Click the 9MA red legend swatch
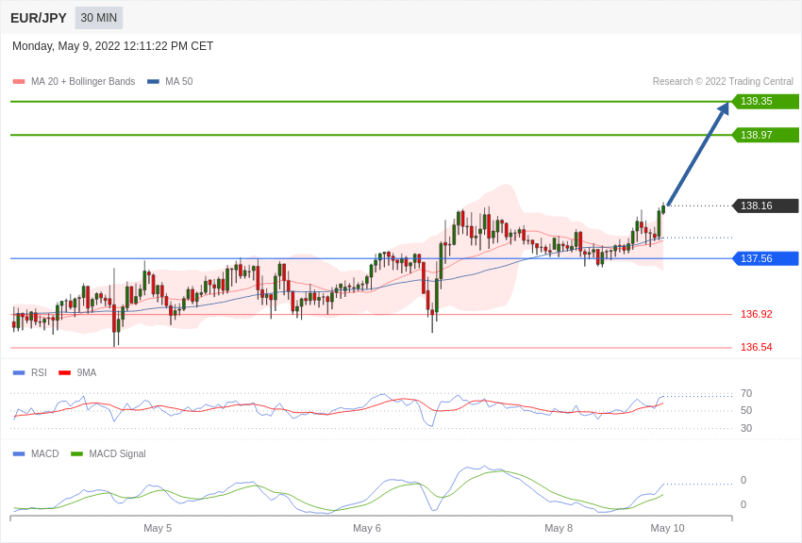 click(64, 372)
